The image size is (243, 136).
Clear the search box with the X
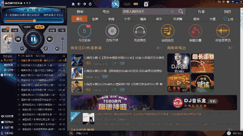[x=172, y=11]
